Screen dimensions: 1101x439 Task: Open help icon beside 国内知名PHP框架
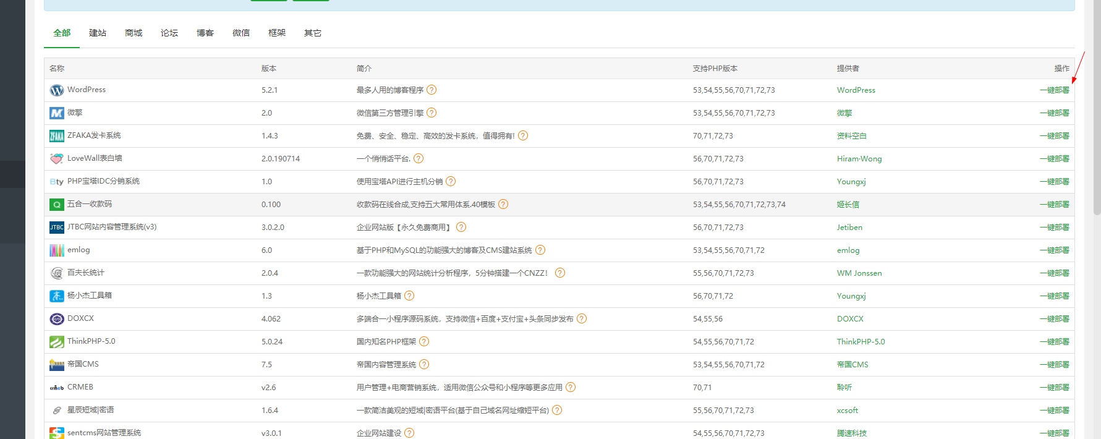pyautogui.click(x=424, y=342)
